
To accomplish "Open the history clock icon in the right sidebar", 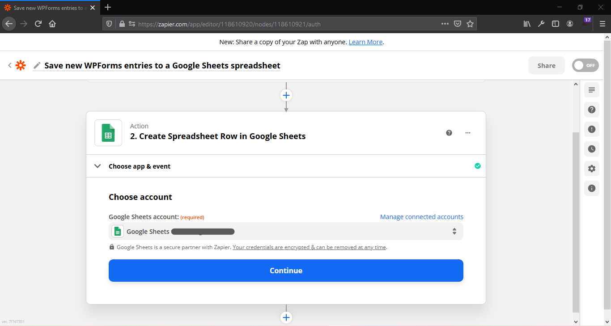I will (592, 149).
